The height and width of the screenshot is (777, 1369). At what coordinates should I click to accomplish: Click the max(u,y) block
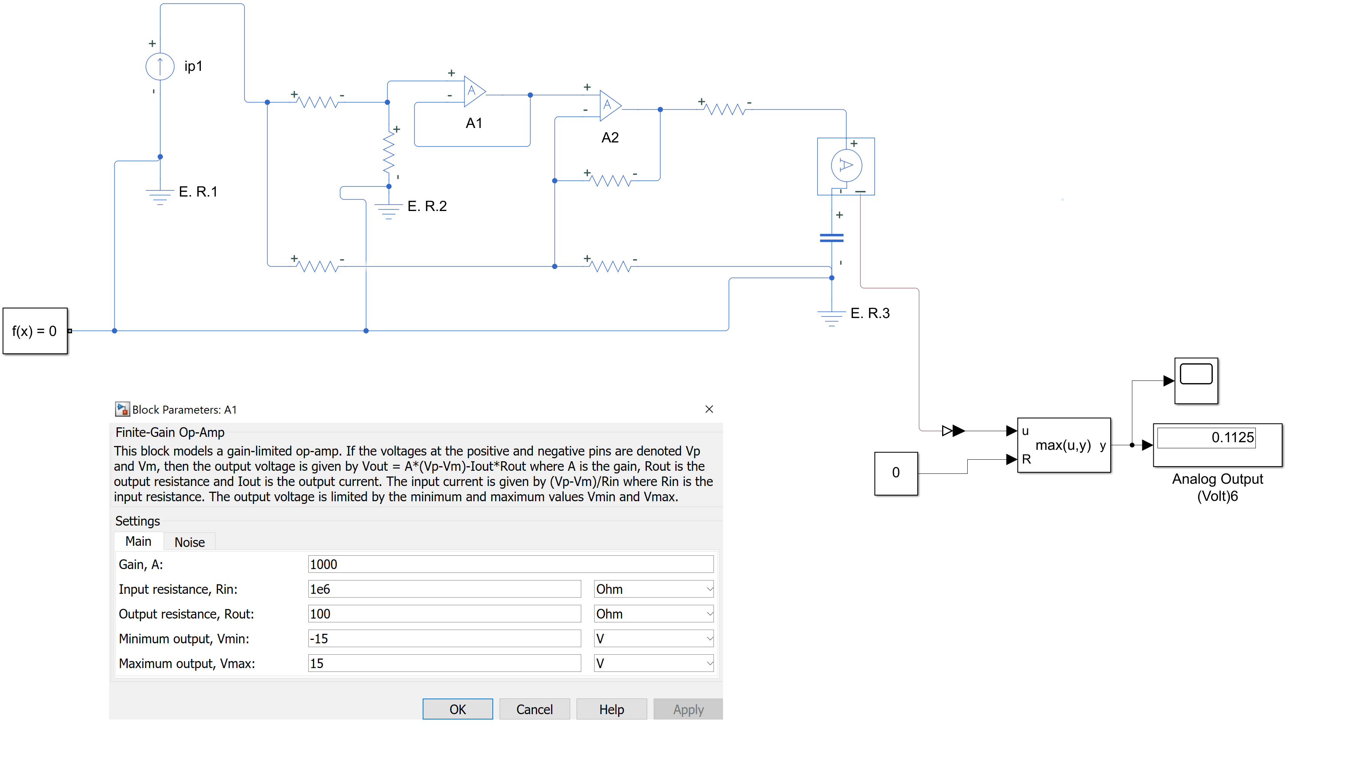(1064, 445)
